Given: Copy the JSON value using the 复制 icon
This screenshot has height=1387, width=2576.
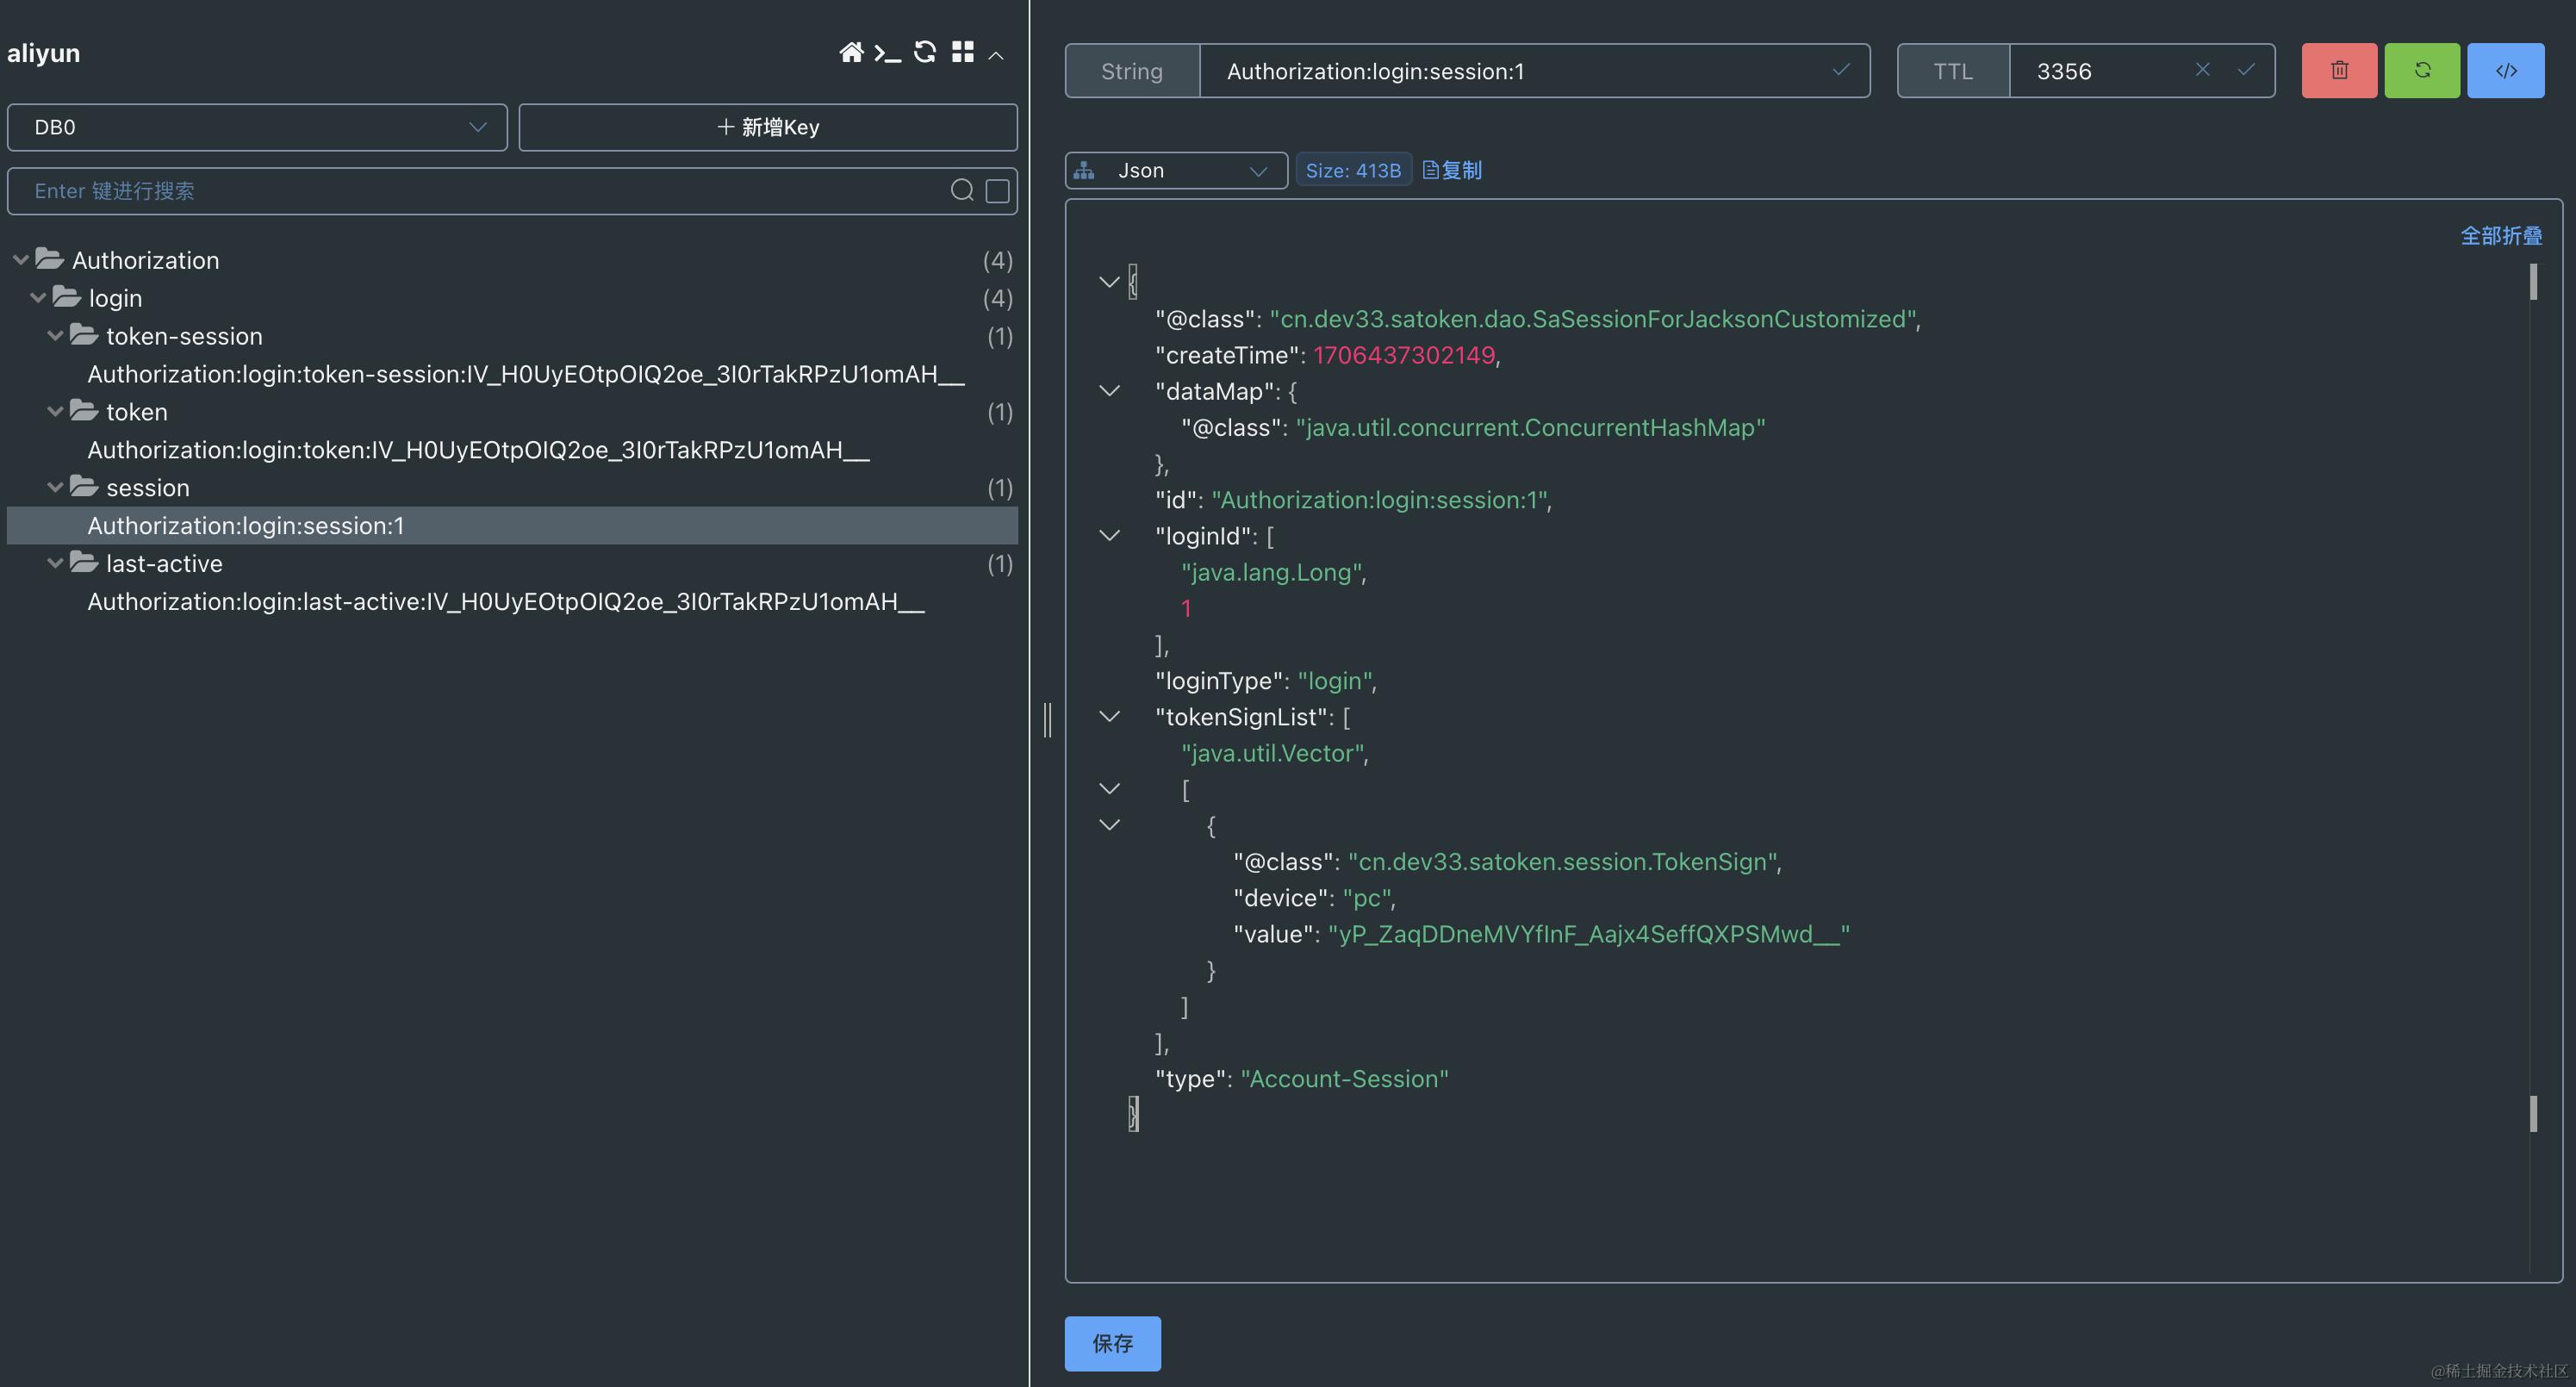Looking at the screenshot, I should pos(1450,170).
